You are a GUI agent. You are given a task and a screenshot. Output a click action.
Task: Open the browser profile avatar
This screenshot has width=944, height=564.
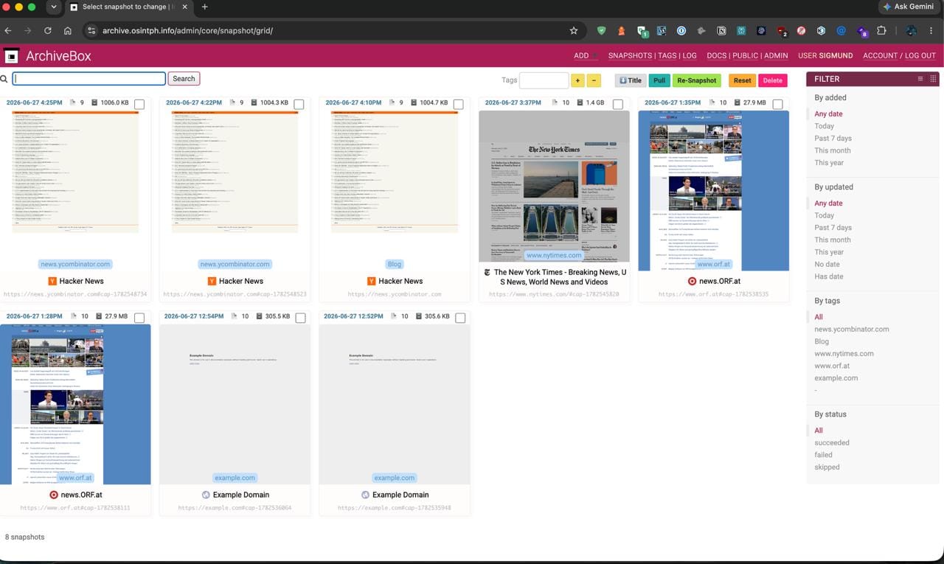click(x=912, y=31)
